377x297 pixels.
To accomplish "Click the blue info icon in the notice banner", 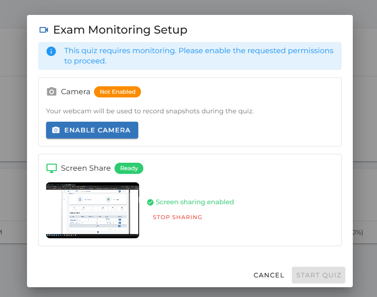I will pyautogui.click(x=51, y=52).
